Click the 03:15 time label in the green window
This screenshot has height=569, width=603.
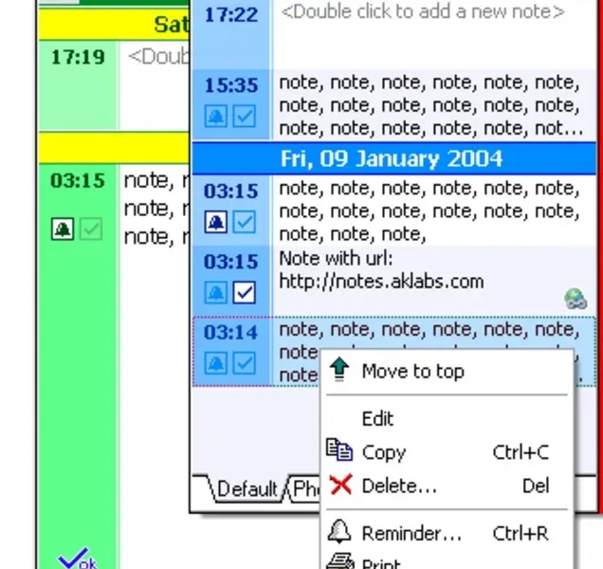[78, 181]
